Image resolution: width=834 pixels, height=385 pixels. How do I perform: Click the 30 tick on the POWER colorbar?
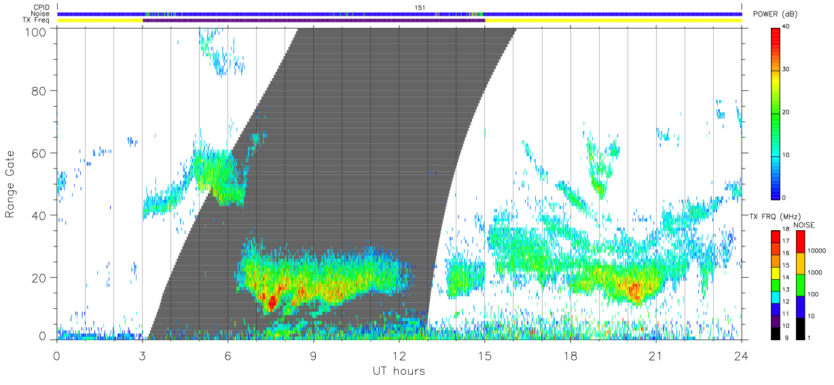click(x=787, y=70)
